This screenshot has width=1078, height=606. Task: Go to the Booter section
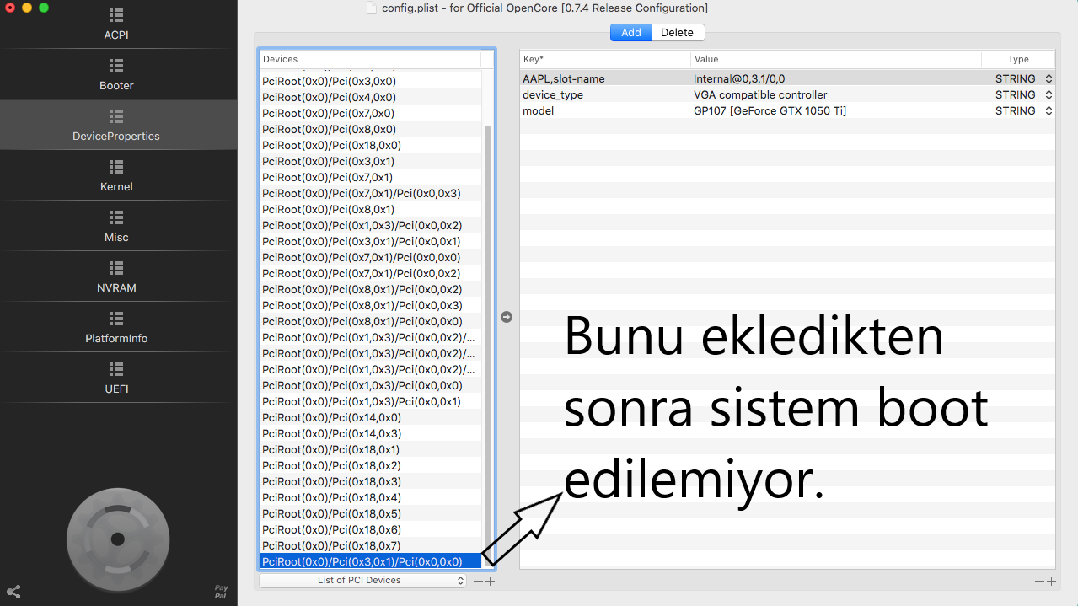[x=116, y=75]
